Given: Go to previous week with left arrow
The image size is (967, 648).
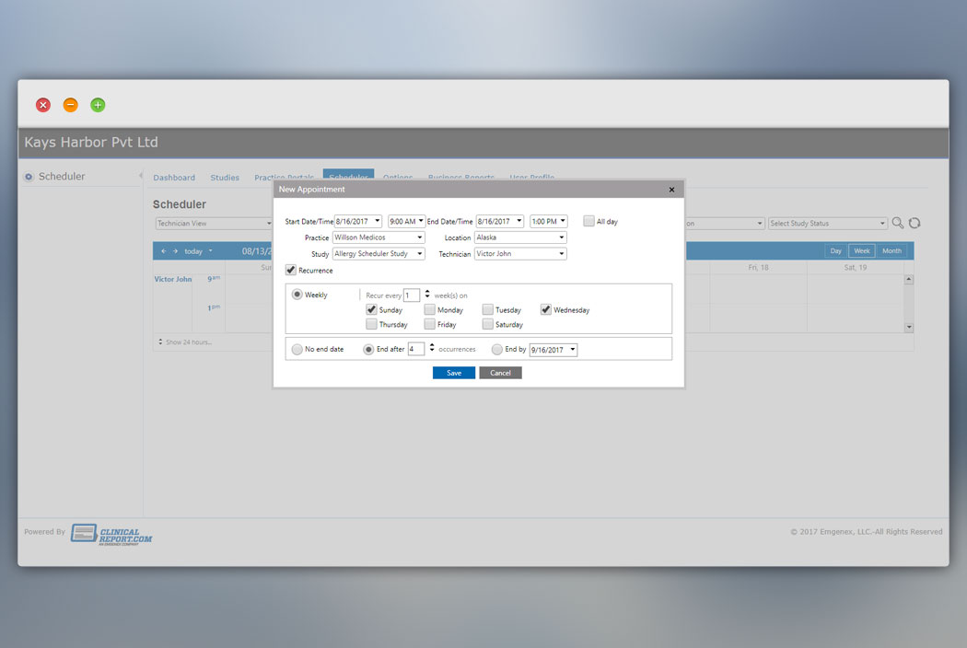Looking at the screenshot, I should pos(163,251).
